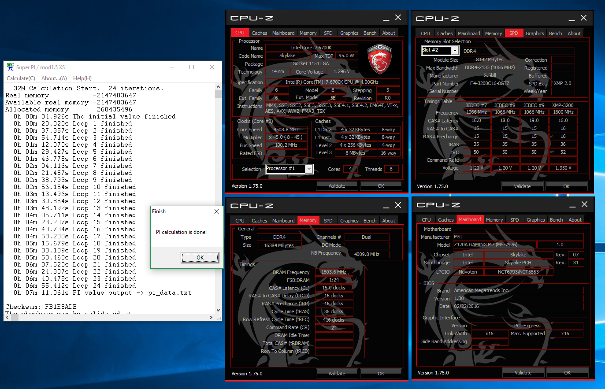Click the FSB:DRAM ratio 1:24 value
The width and height of the screenshot is (605, 389).
334,280
